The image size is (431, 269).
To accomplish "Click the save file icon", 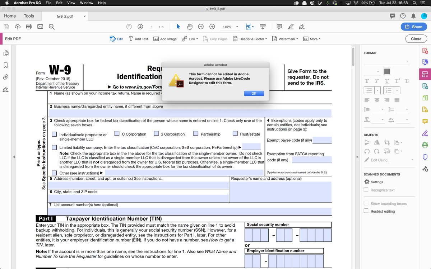I will point(6,27).
